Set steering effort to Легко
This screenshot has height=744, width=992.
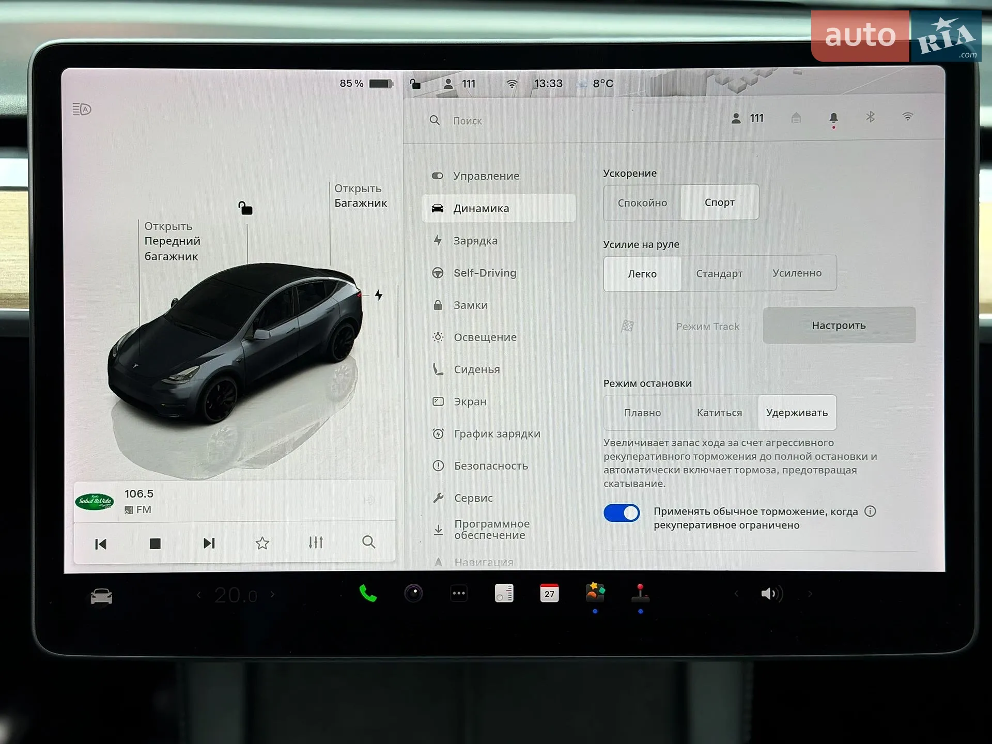coord(642,274)
